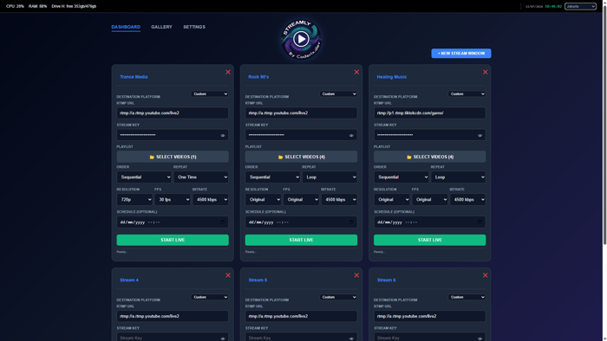Viewport: 607px width, 341px height.
Task: Close the Rock 90's stream card
Action: (x=356, y=72)
